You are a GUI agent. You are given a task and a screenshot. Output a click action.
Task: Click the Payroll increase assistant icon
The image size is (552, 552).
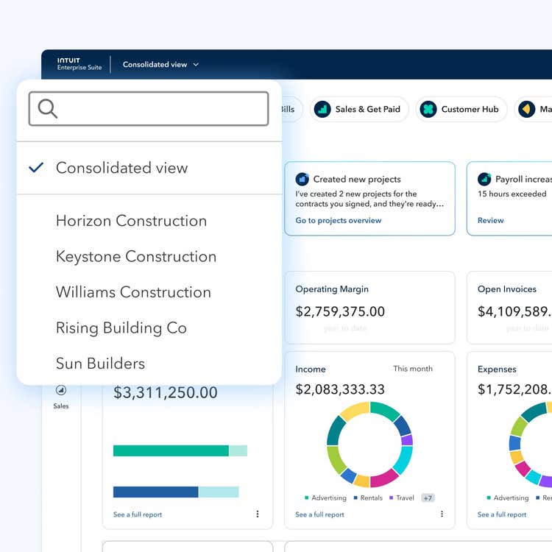pos(484,179)
